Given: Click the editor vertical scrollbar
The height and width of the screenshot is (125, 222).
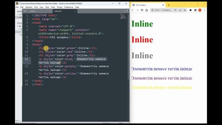Looking at the screenshot, I should click(x=128, y=47).
